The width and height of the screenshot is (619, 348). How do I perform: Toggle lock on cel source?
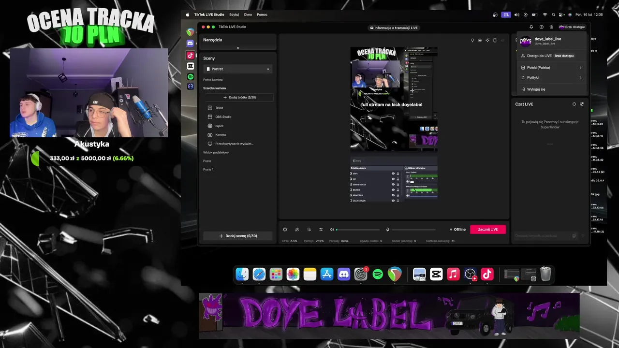pos(398,179)
